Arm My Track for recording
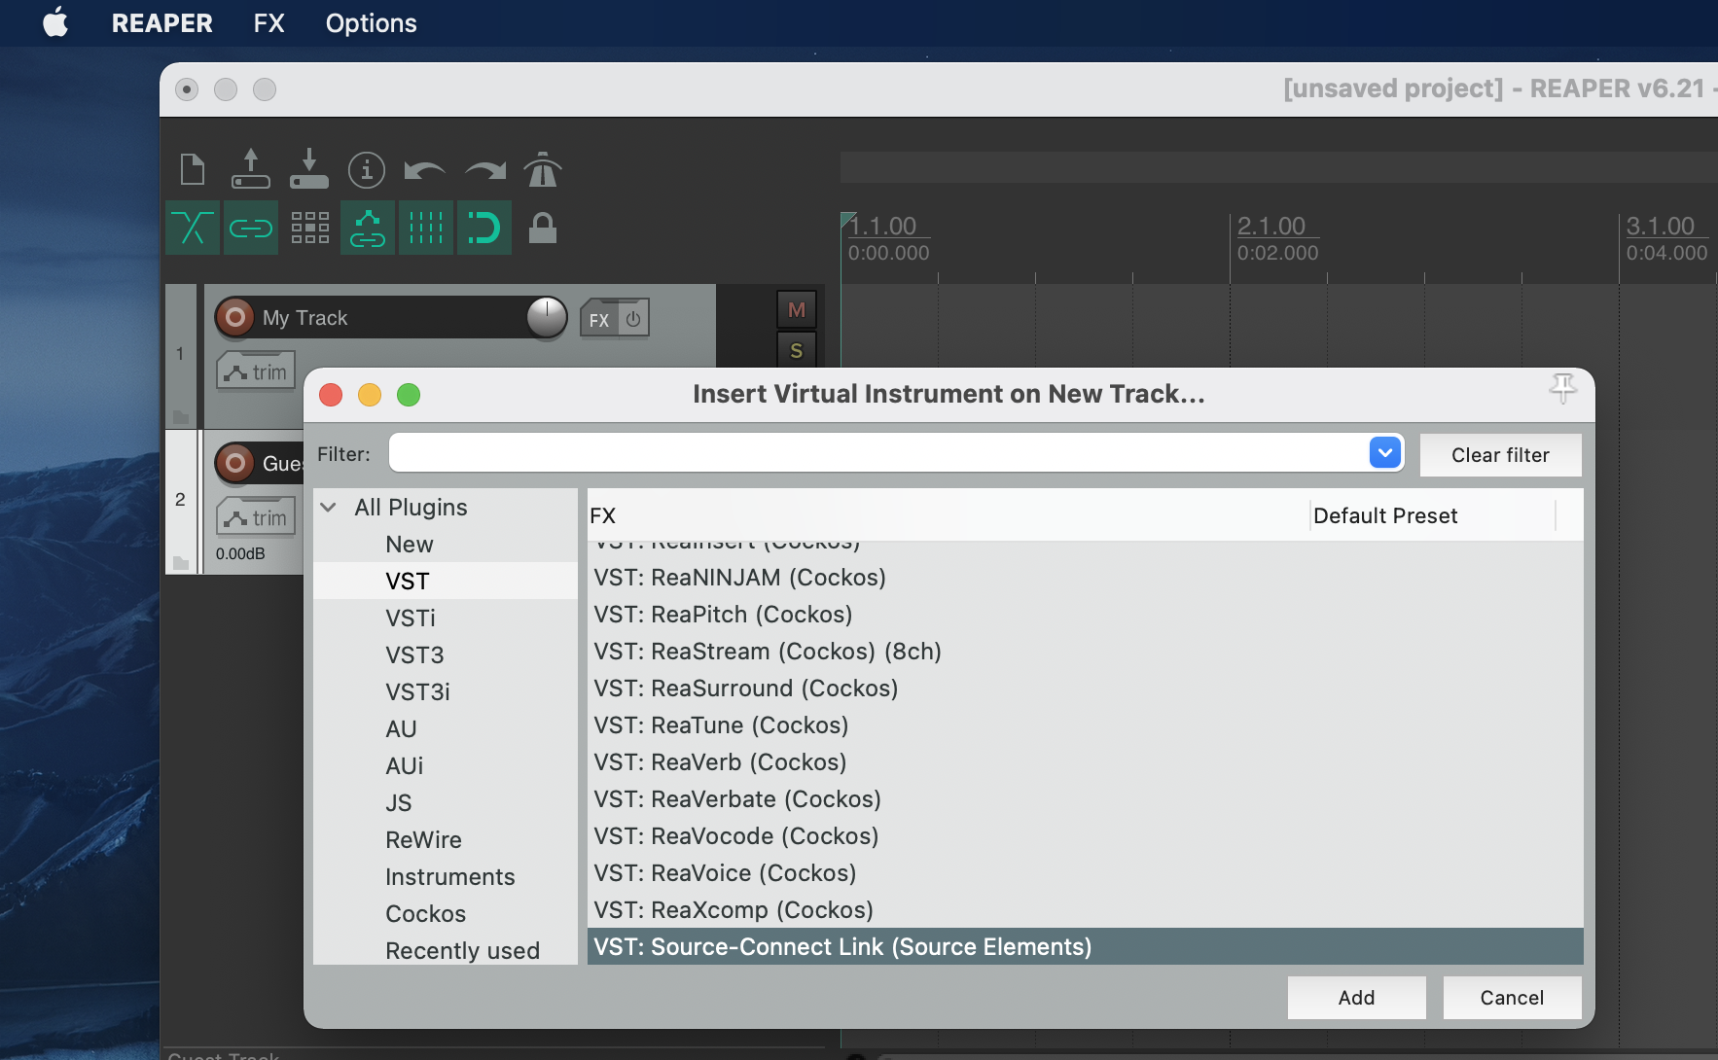The image size is (1718, 1060). (x=234, y=318)
